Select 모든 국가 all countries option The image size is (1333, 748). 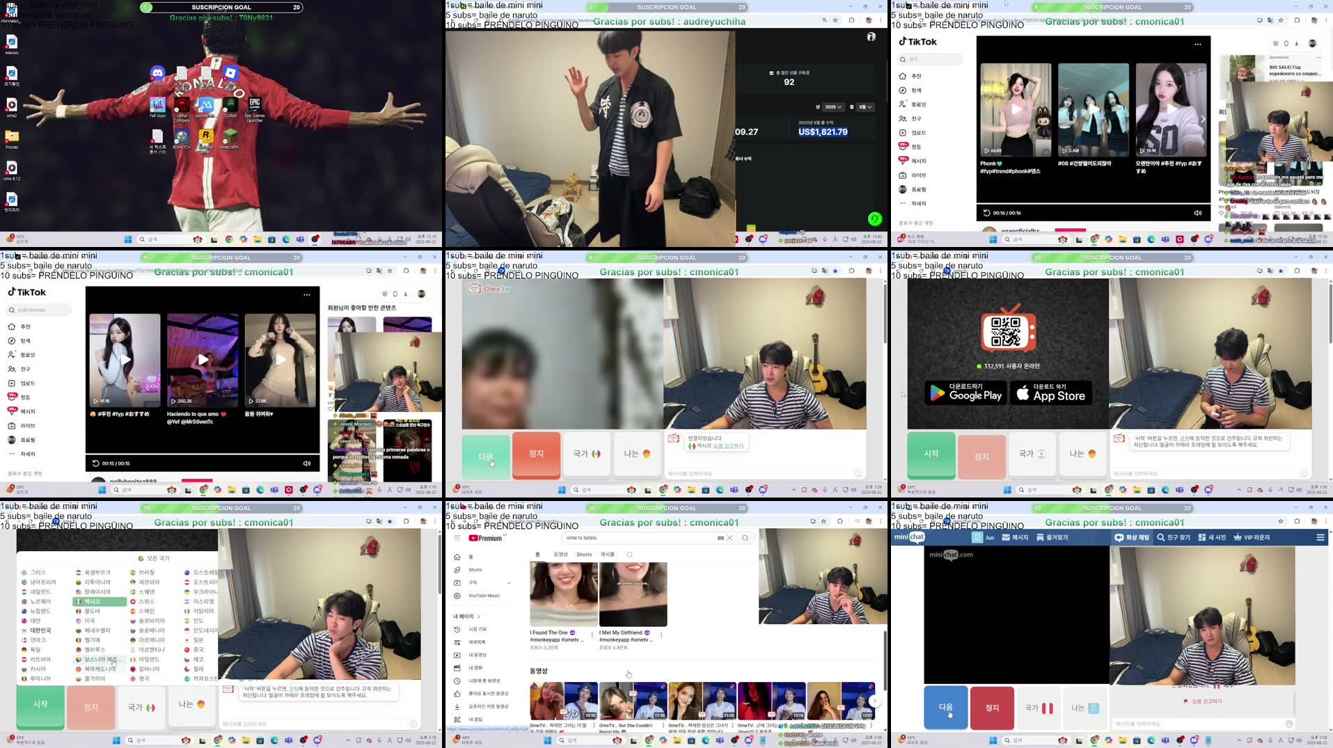154,558
